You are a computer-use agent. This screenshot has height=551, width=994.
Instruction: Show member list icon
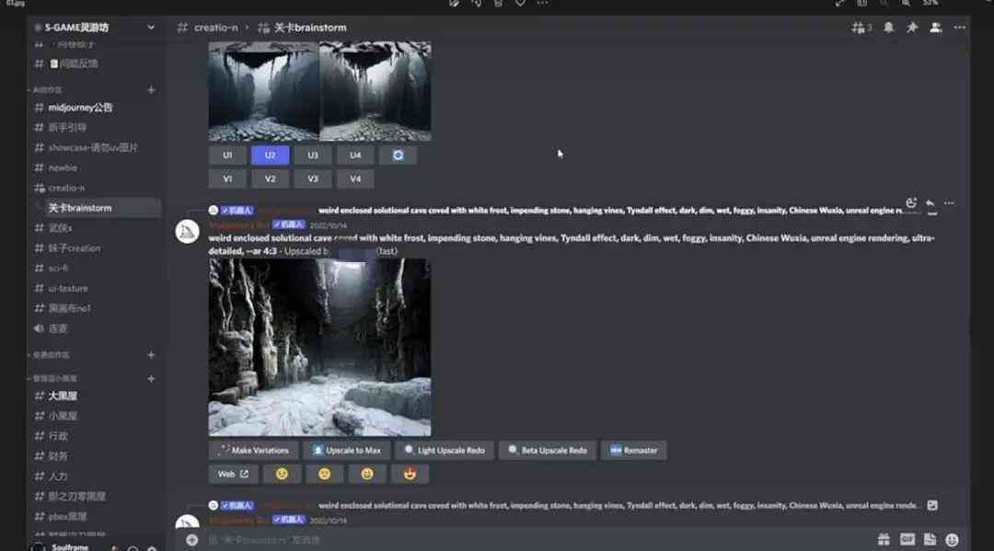pos(935,28)
